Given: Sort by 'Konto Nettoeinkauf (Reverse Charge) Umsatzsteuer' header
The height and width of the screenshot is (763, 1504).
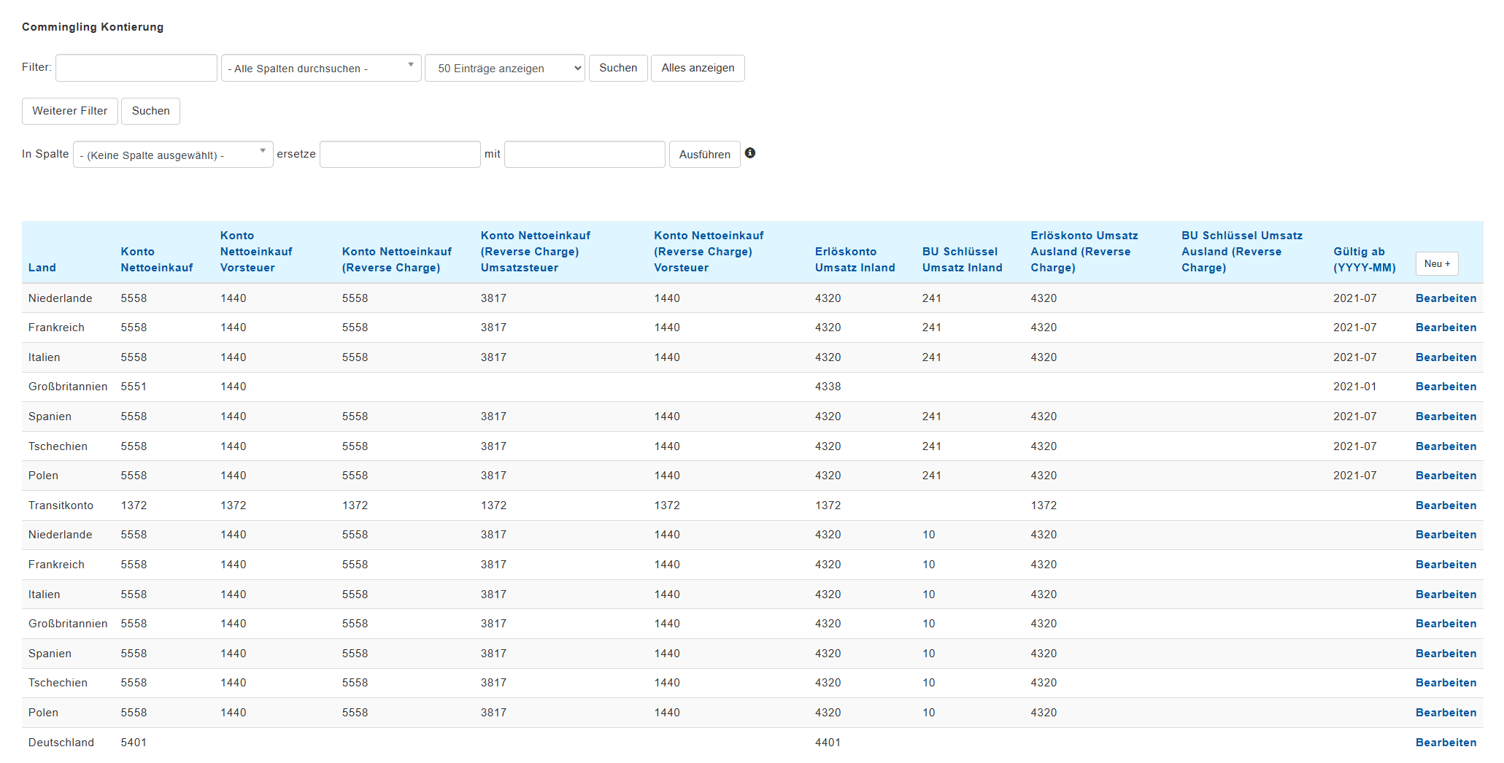Looking at the screenshot, I should [x=536, y=252].
